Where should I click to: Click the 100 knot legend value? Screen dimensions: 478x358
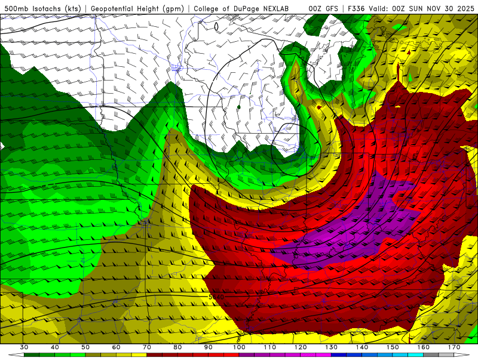(x=239, y=347)
